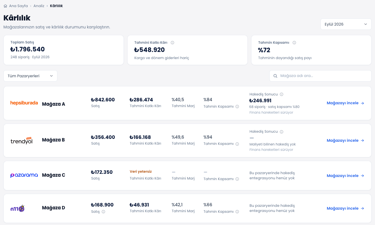Click info icon on the Tahmin Kapsamı summary card

[x=294, y=43]
